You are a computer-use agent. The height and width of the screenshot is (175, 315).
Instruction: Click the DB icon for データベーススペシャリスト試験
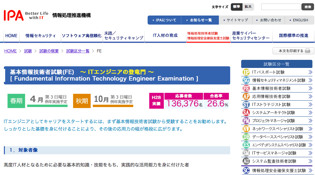click(246, 137)
